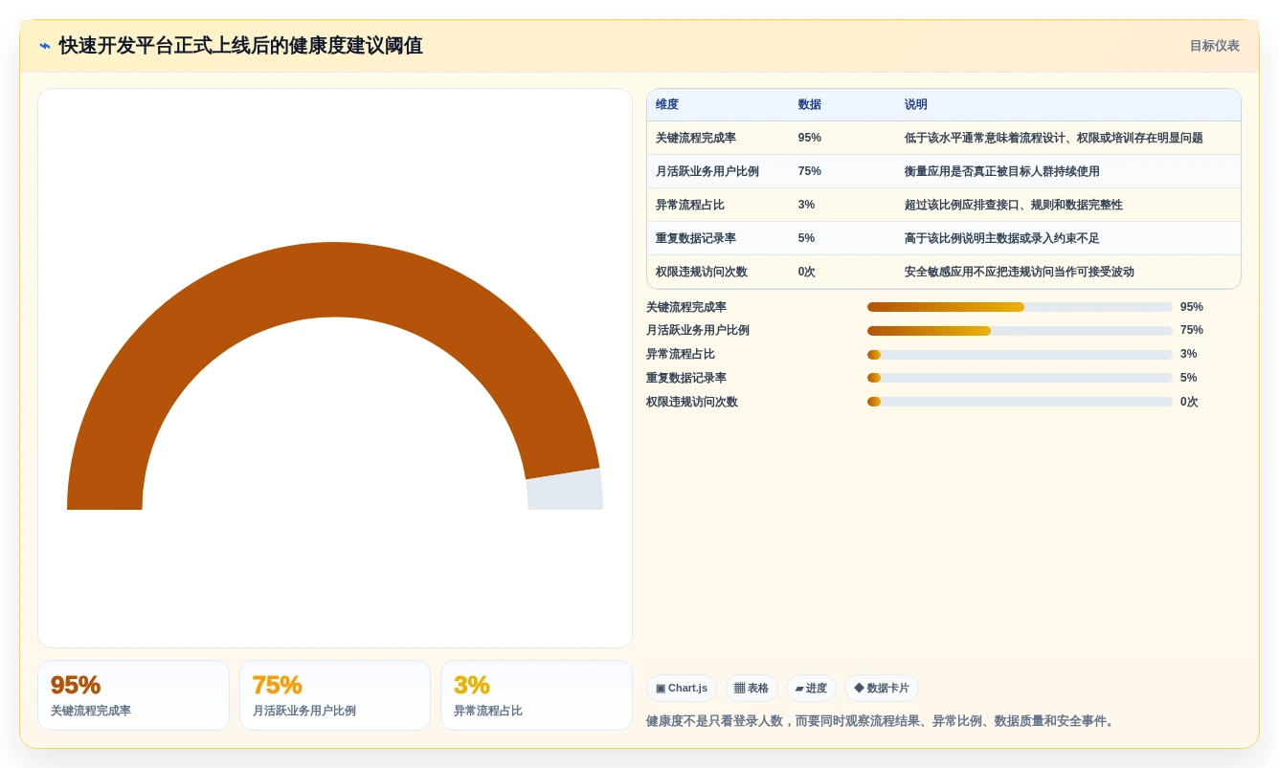Click the 重复数据记录率 progress bar
The height and width of the screenshot is (768, 1279).
click(1020, 378)
